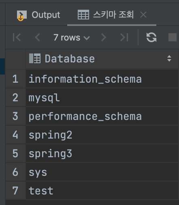Close the 스키마 조회 tab
Screen dimensions: 179x205
point(143,15)
